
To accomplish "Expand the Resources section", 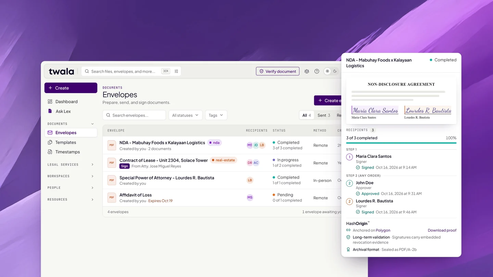I will [71, 199].
